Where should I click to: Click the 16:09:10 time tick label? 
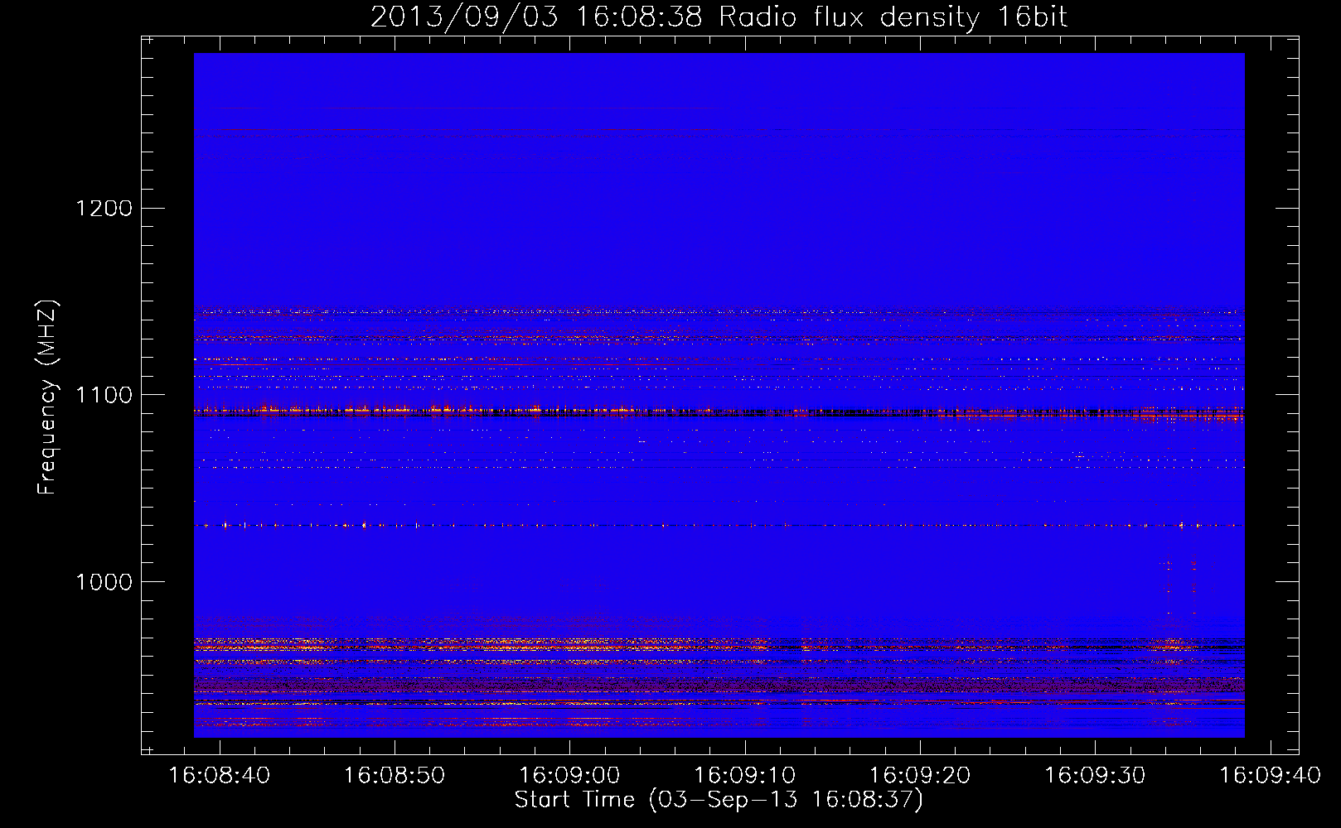click(x=744, y=776)
